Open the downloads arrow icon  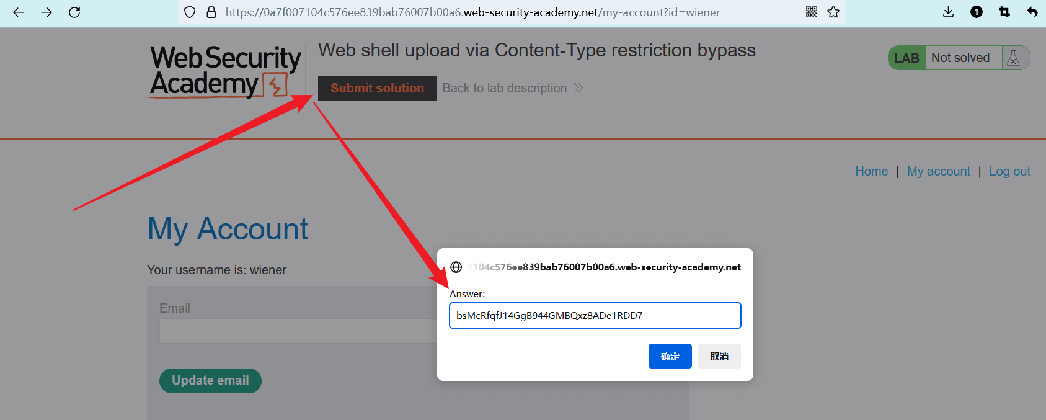[x=948, y=12]
